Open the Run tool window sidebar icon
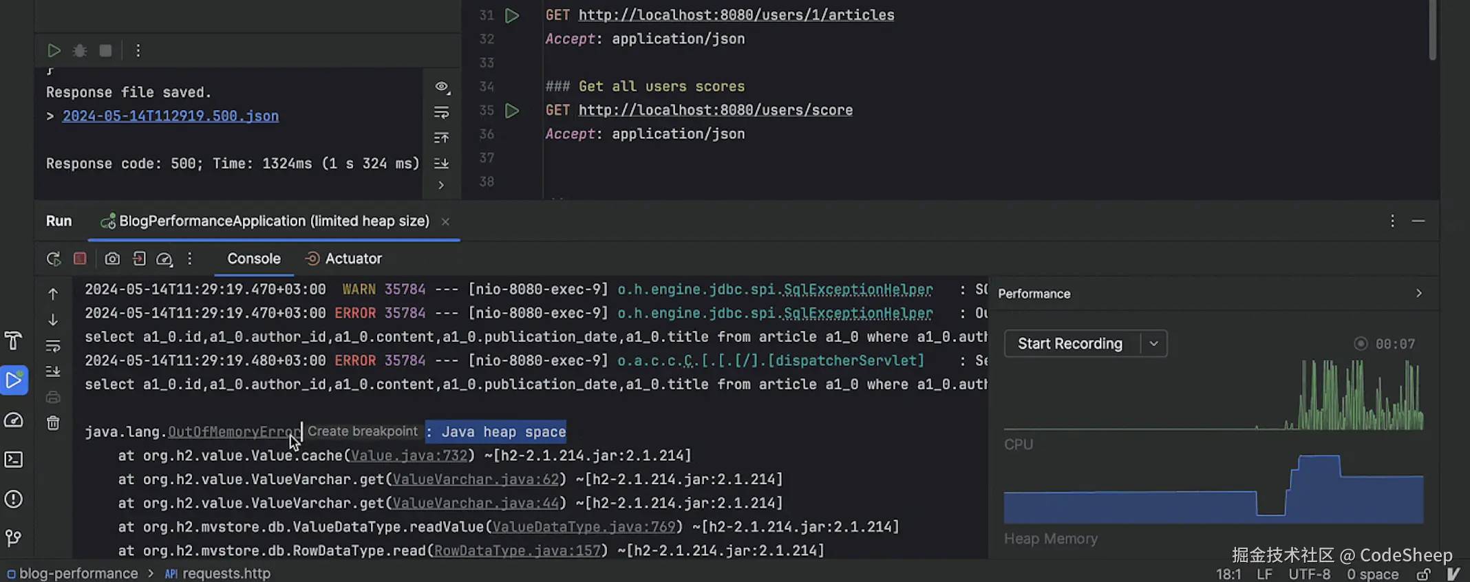 [14, 380]
